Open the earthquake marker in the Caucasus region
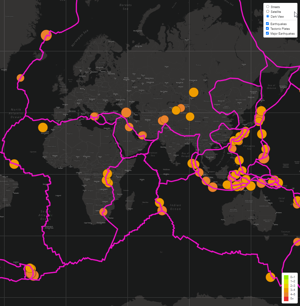Image resolution: width=300 pixels, height=306 pixels. (126, 112)
